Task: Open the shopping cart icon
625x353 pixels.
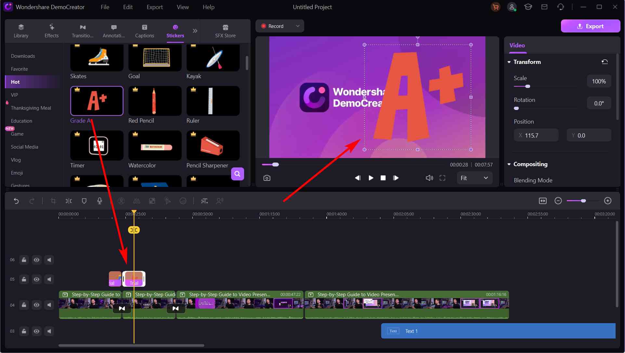Action: [495, 7]
